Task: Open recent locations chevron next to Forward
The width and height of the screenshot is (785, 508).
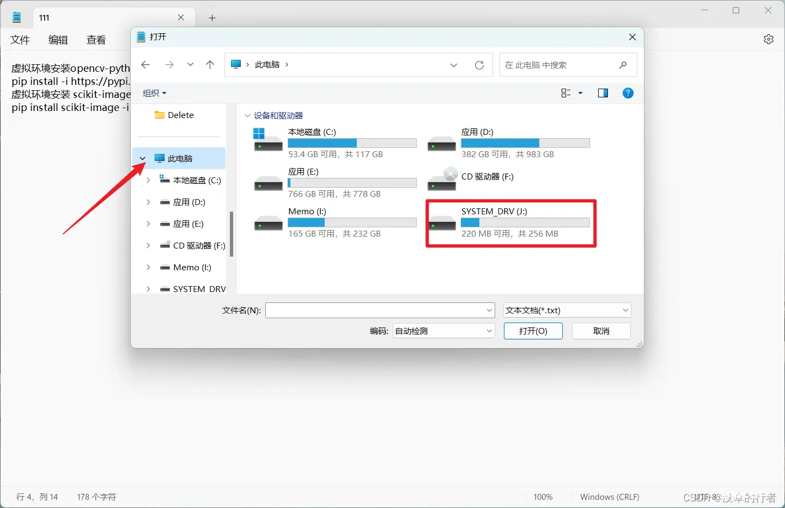Action: pos(190,65)
